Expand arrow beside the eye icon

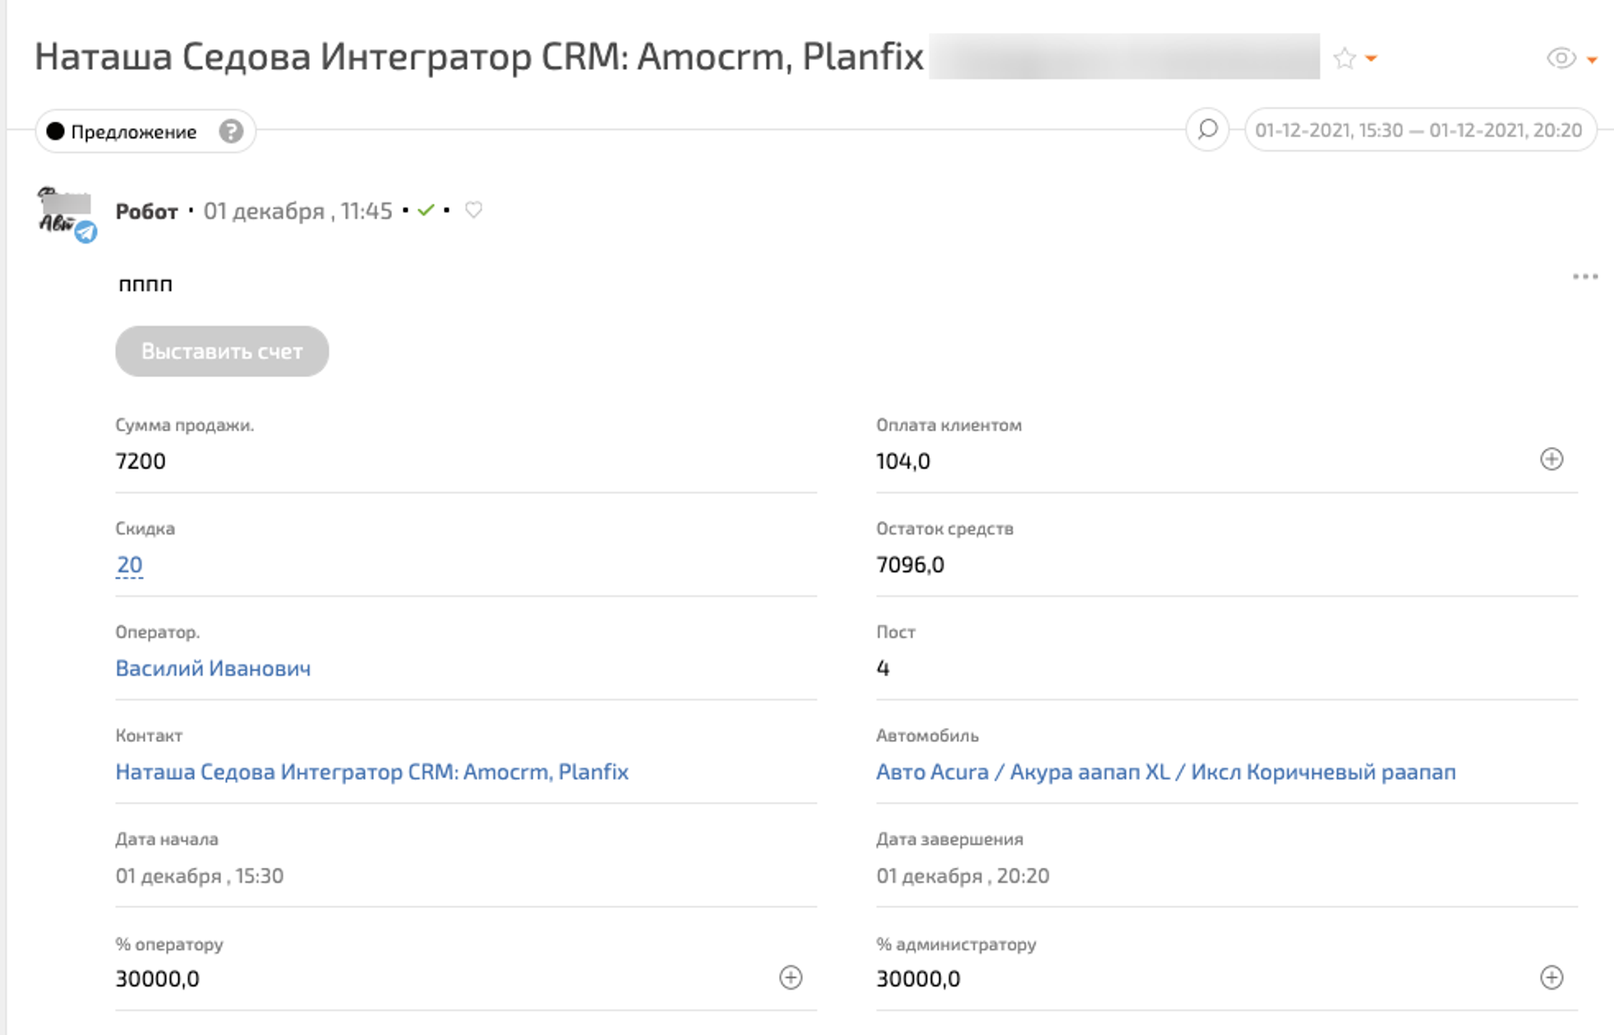pos(1592,59)
